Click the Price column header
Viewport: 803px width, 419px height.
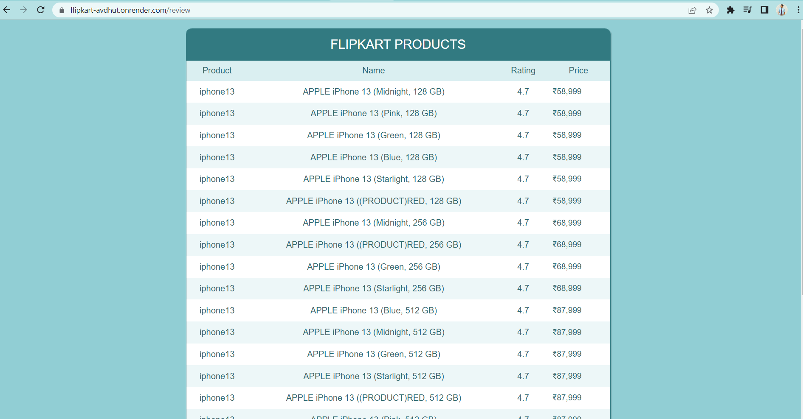(x=578, y=70)
